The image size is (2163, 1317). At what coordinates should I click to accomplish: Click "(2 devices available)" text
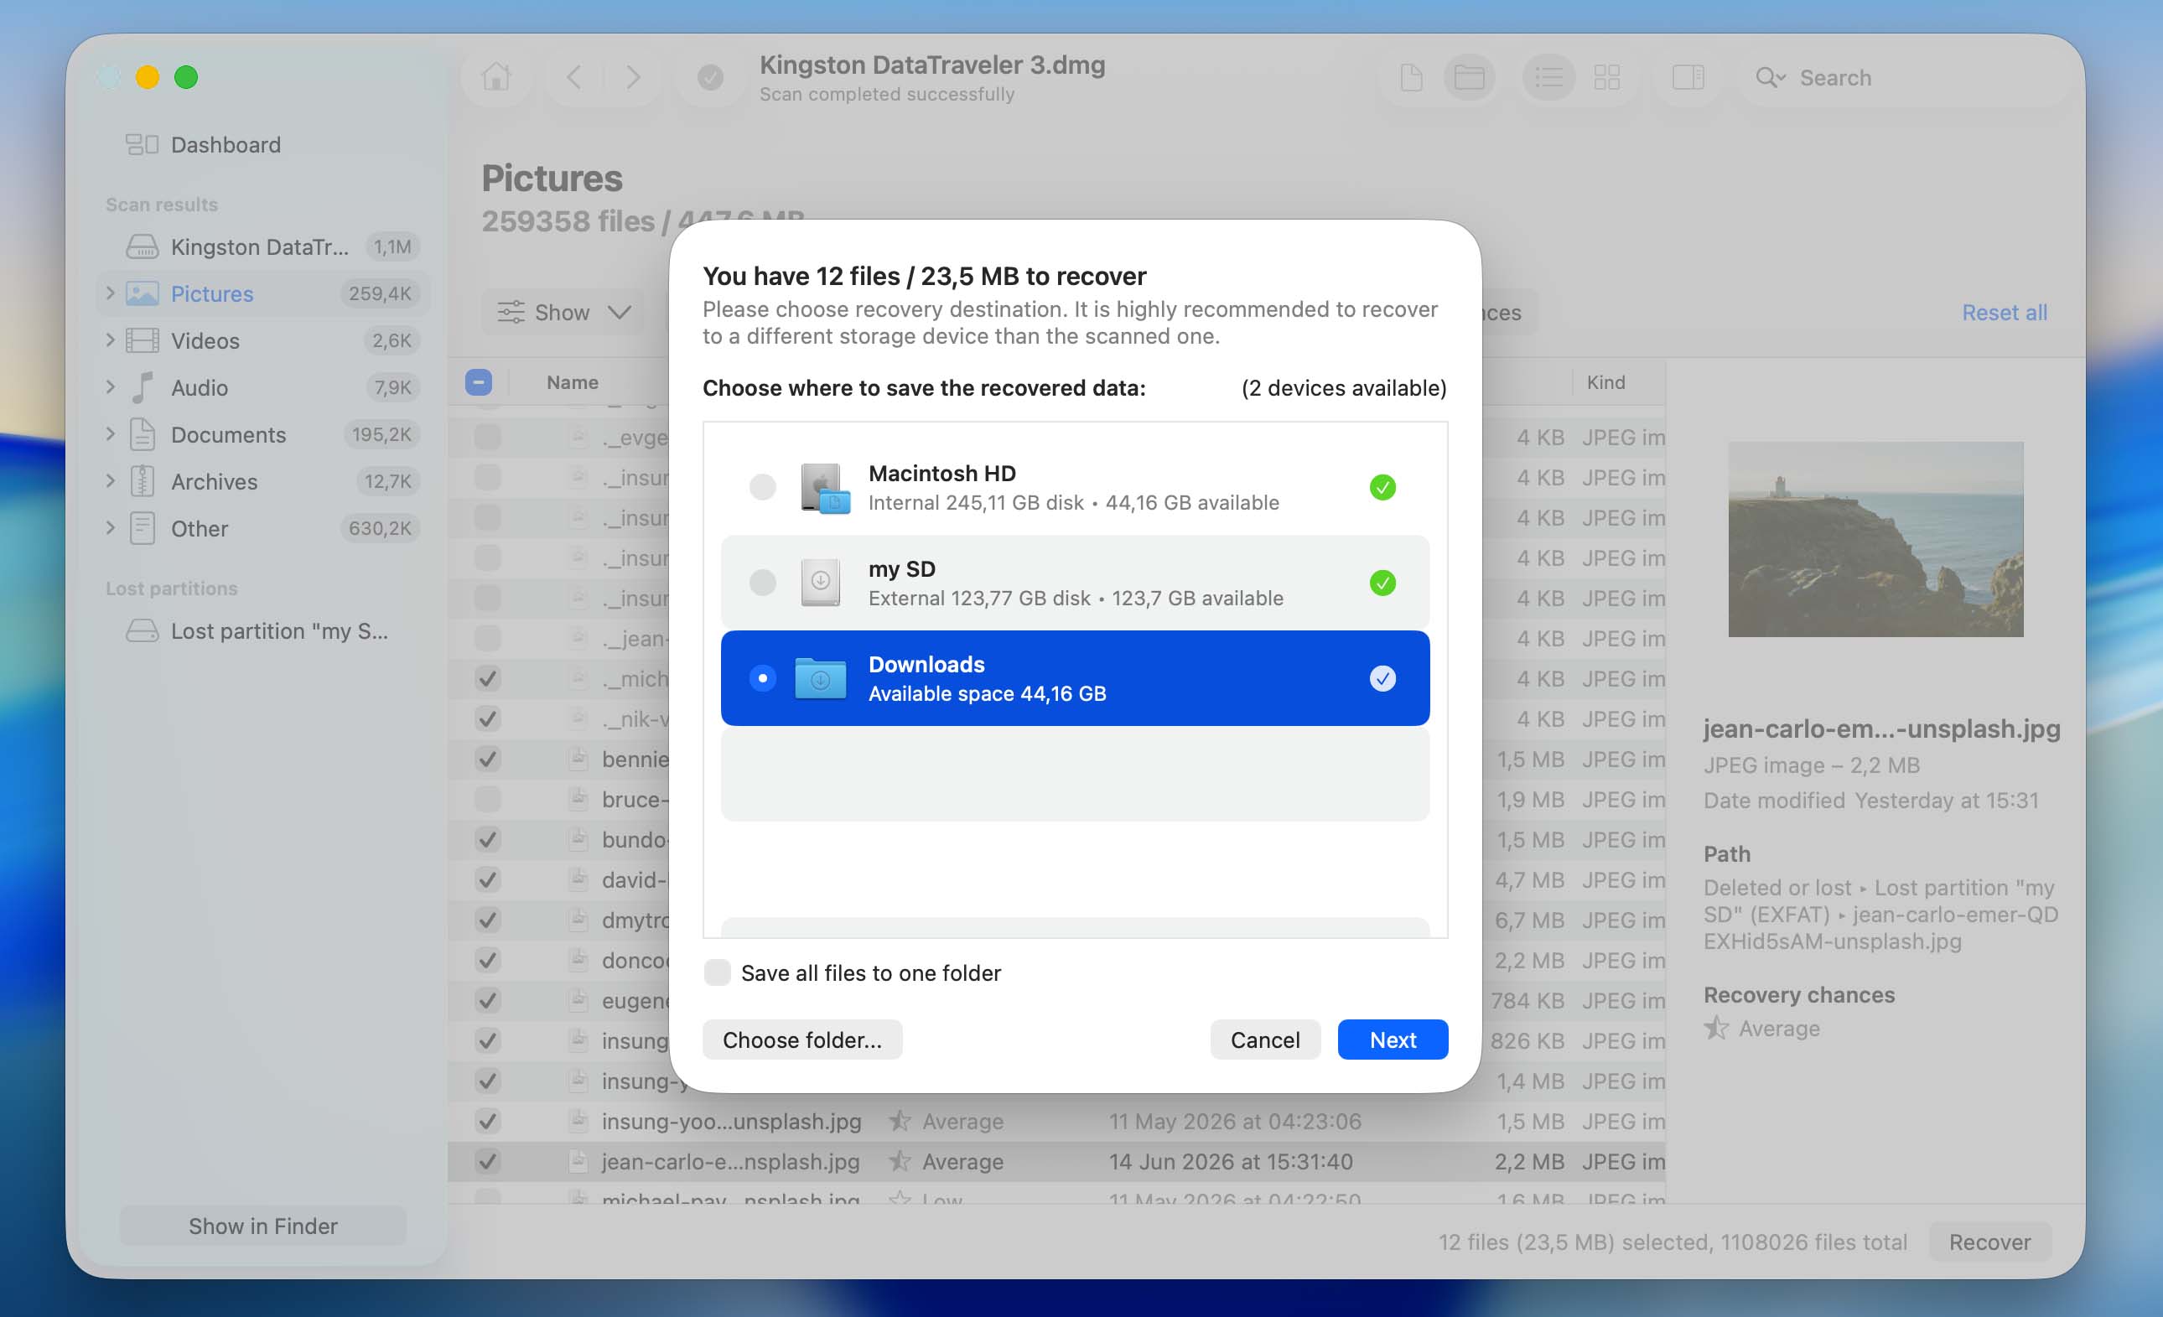pos(1343,387)
